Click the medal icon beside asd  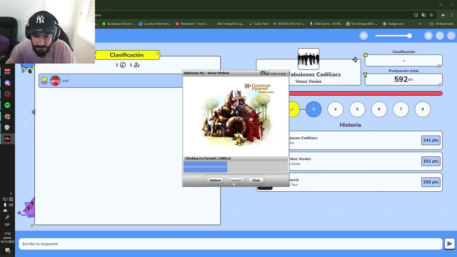(44, 81)
